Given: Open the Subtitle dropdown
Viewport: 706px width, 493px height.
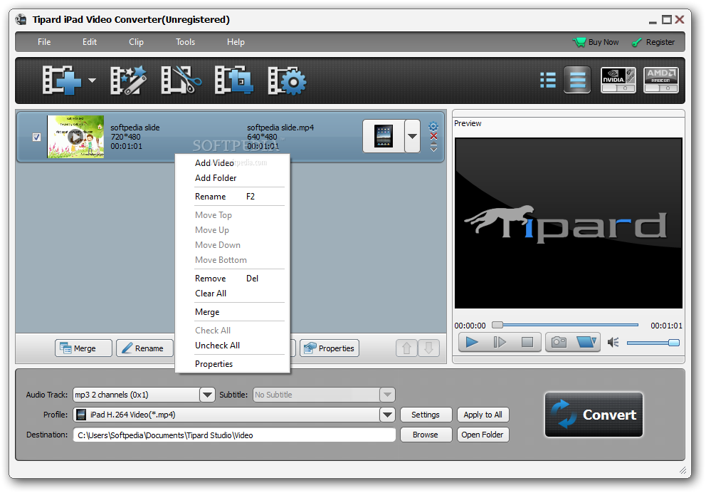Looking at the screenshot, I should 387,395.
